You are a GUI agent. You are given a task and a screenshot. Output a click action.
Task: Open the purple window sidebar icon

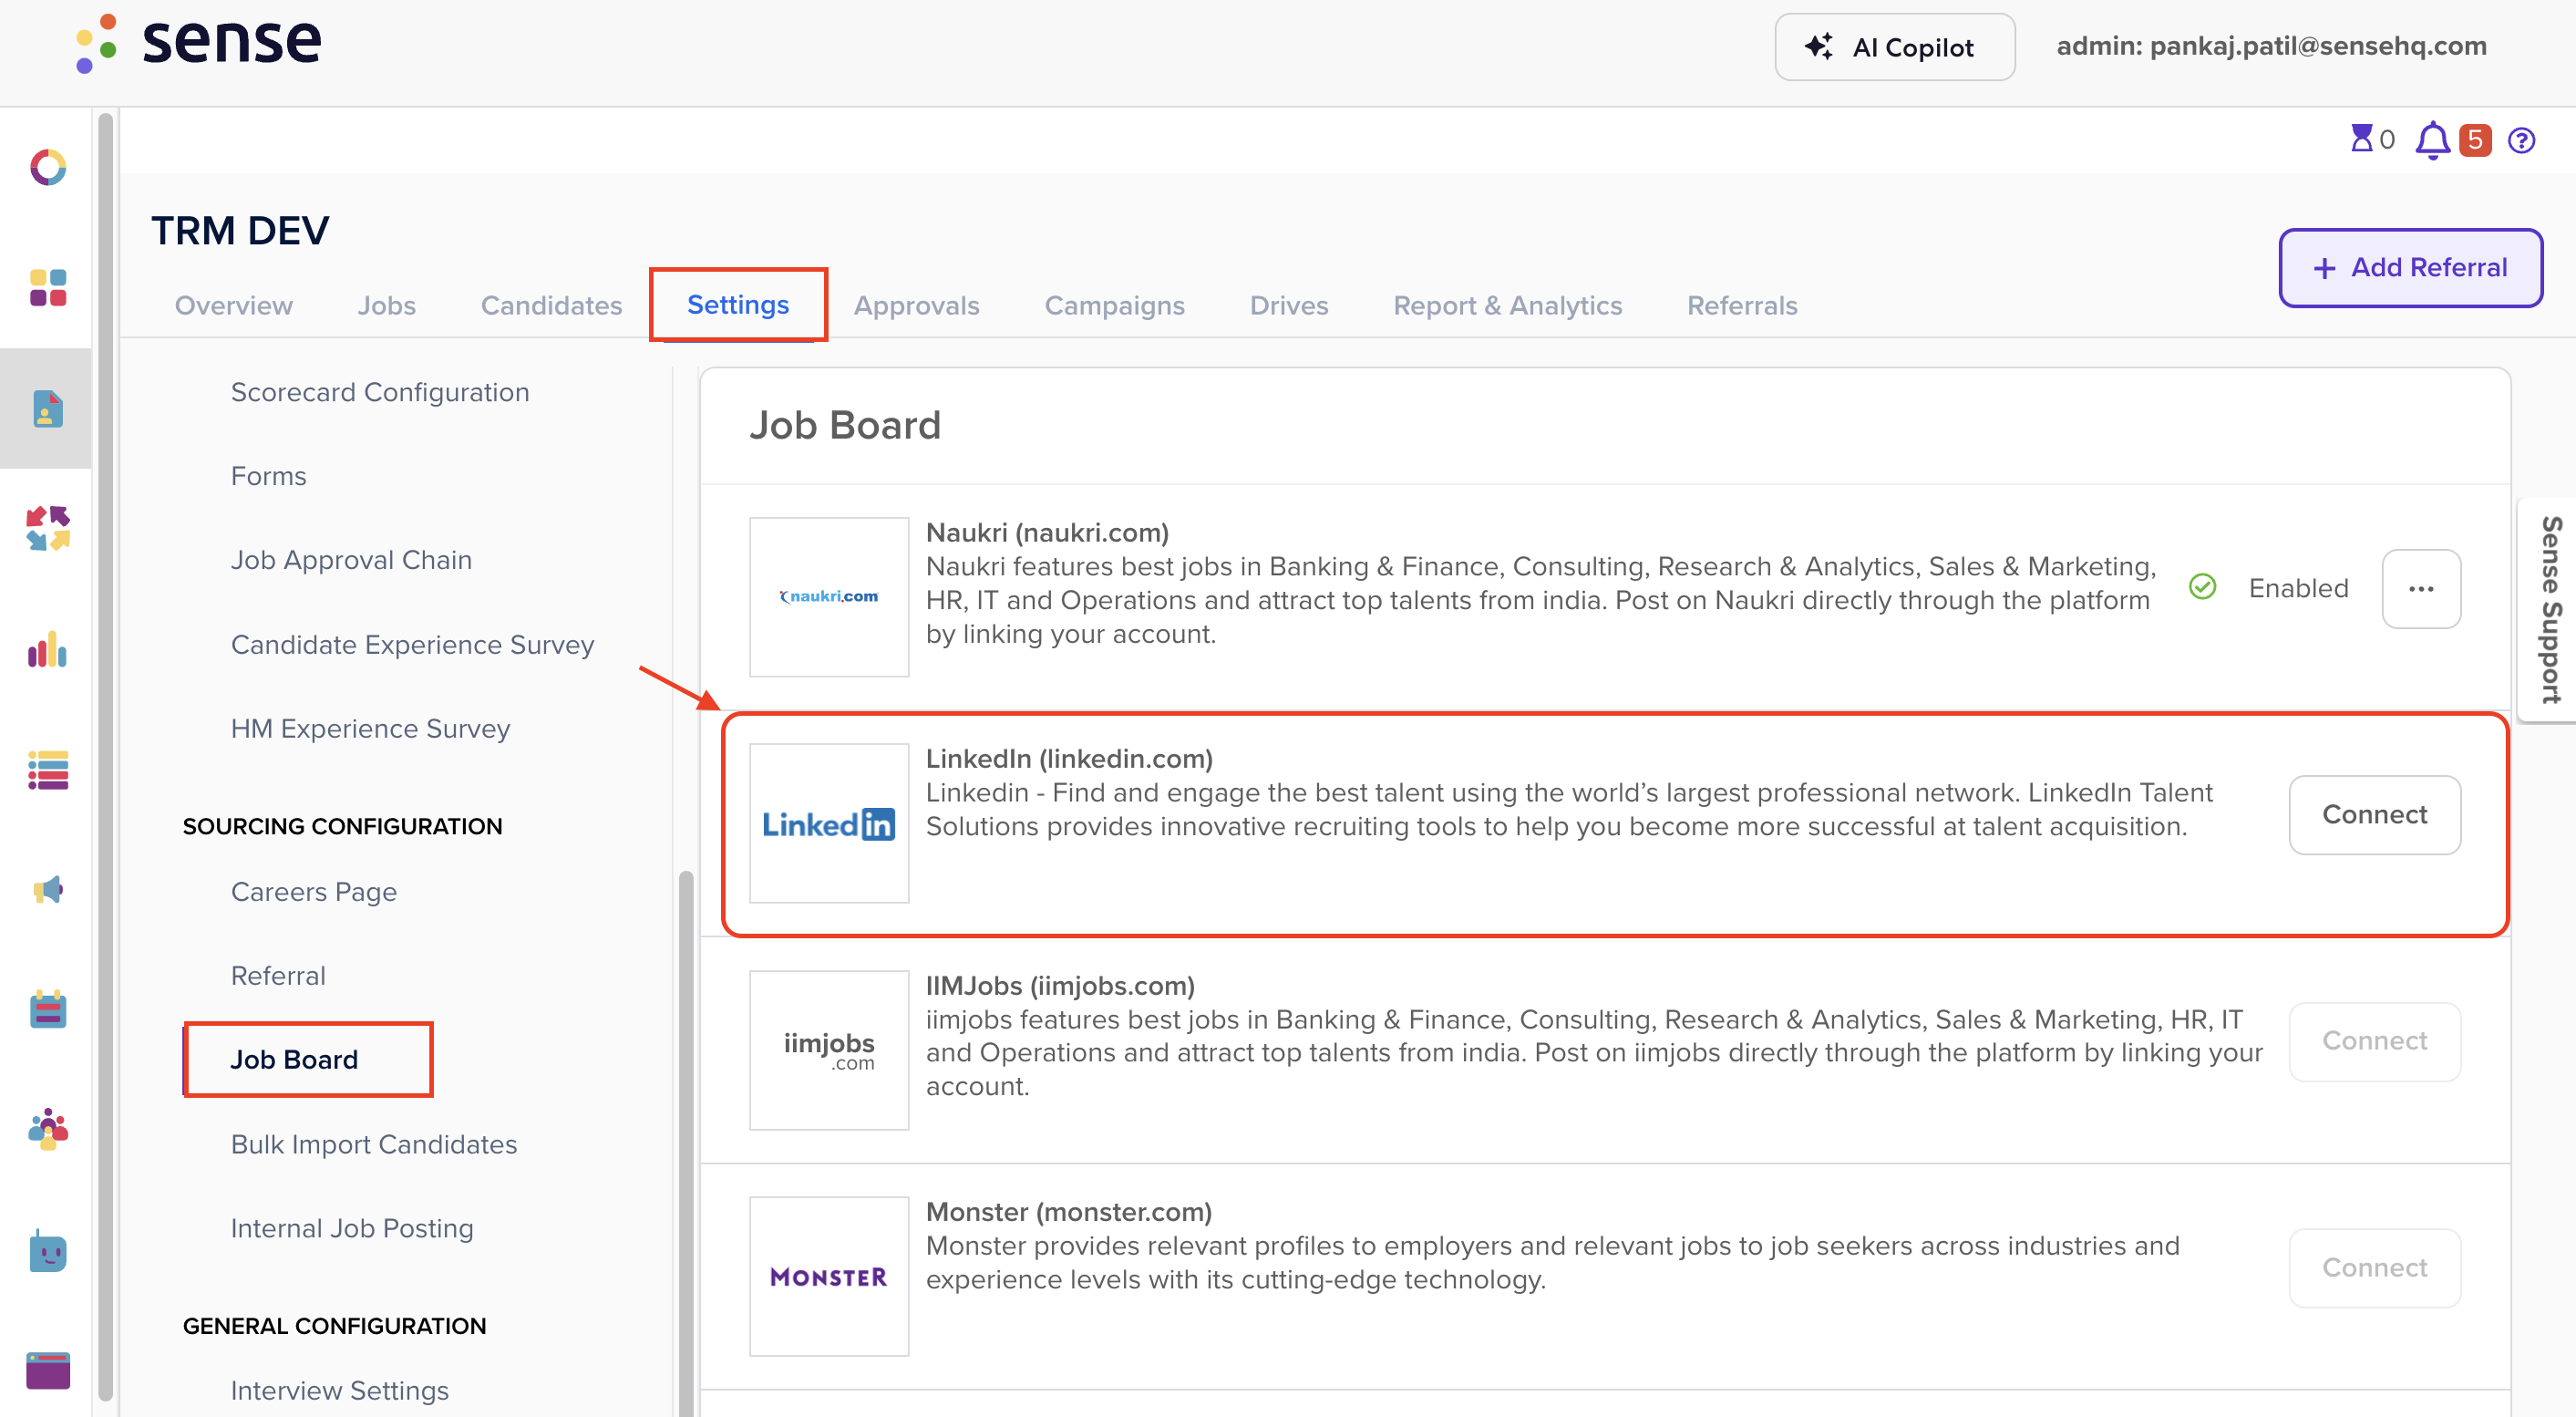pyautogui.click(x=48, y=1370)
